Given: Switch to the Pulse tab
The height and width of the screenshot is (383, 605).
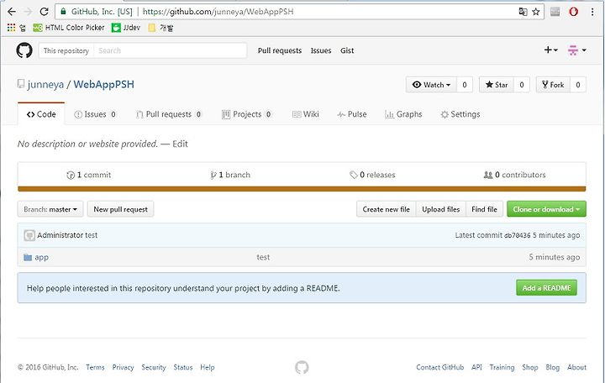Looking at the screenshot, I should (352, 114).
